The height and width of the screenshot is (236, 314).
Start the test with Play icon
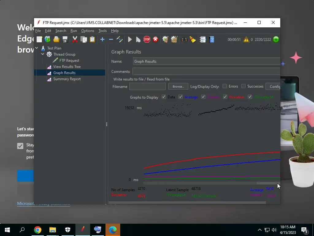coord(130,39)
